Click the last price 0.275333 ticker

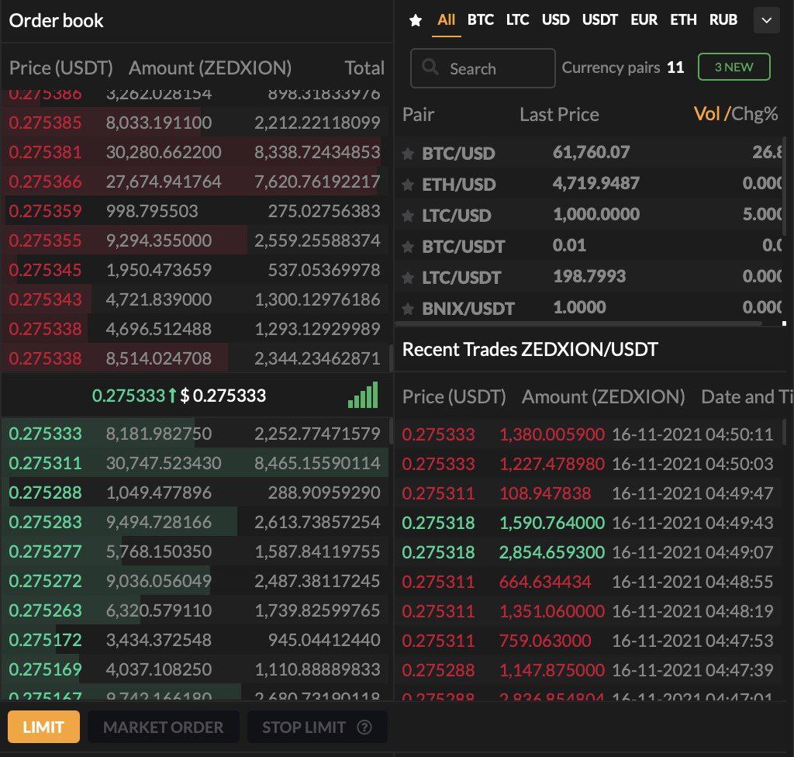click(129, 396)
